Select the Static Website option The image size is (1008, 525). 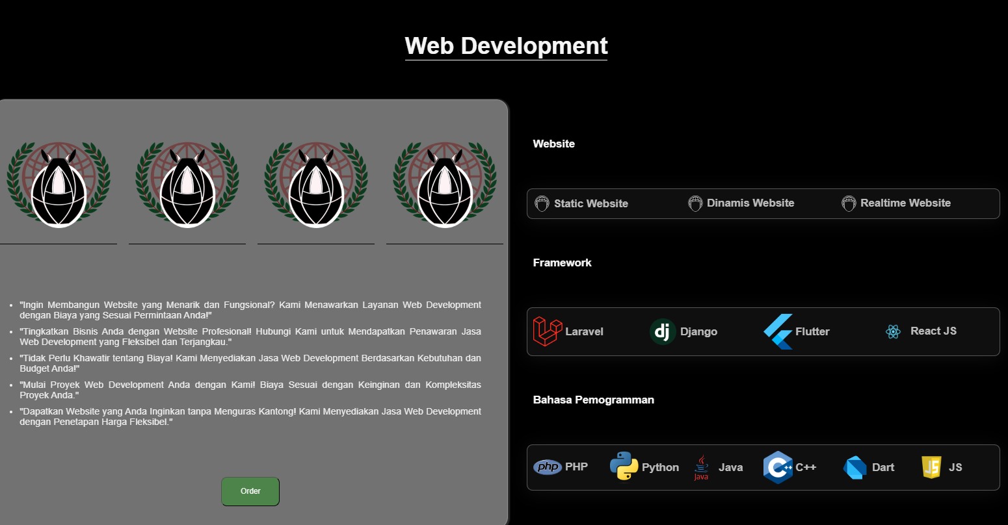(590, 203)
